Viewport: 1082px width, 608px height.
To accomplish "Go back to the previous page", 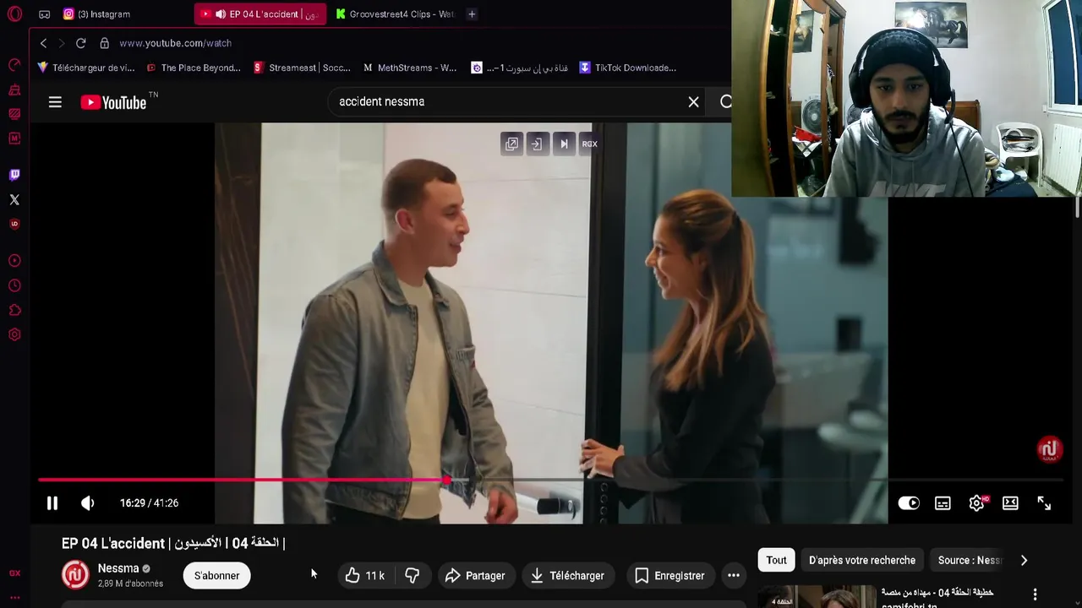I will pyautogui.click(x=43, y=43).
